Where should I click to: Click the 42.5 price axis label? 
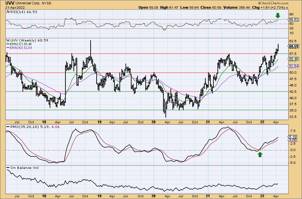[293, 92]
